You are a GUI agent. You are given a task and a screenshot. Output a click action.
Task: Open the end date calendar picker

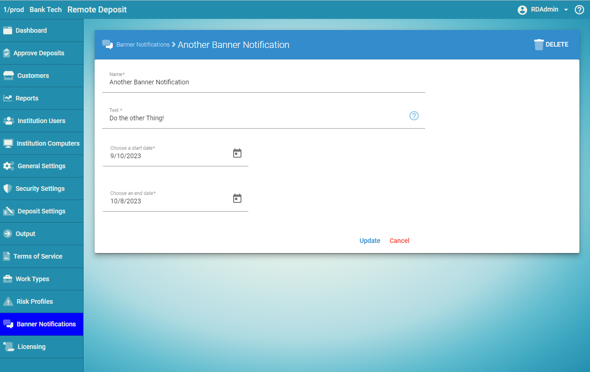click(237, 199)
